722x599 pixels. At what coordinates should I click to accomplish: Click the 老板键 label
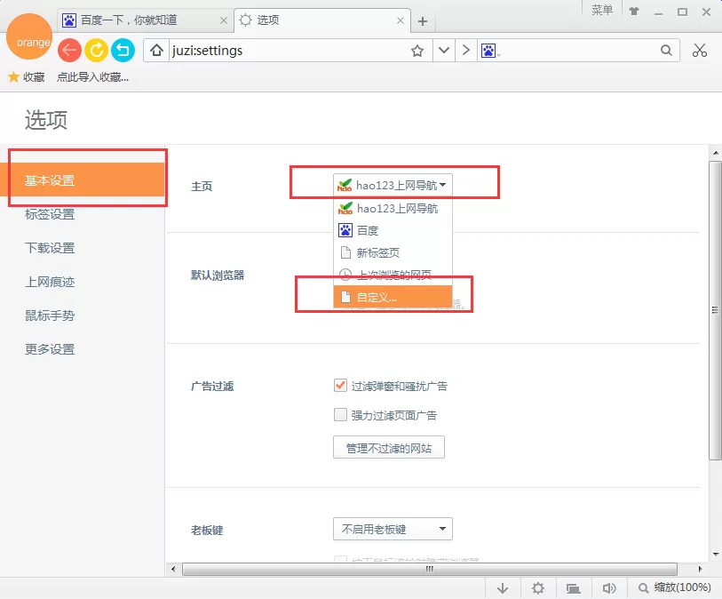pyautogui.click(x=207, y=531)
